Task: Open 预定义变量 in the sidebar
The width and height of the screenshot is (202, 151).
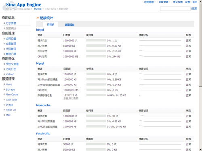Action: (x=12, y=64)
